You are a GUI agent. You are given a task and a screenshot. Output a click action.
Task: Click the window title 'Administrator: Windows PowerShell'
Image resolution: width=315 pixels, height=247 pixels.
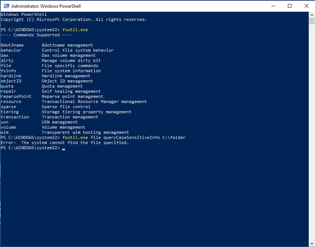coord(46,6)
